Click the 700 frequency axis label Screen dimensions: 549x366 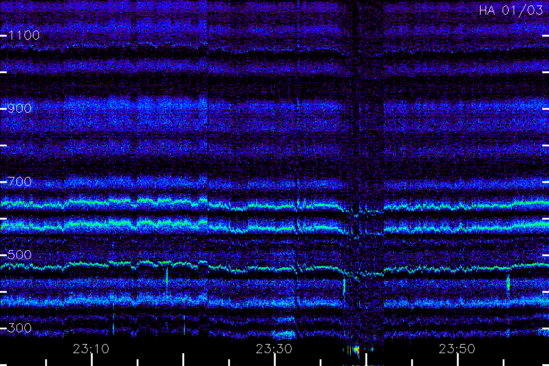(x=20, y=182)
